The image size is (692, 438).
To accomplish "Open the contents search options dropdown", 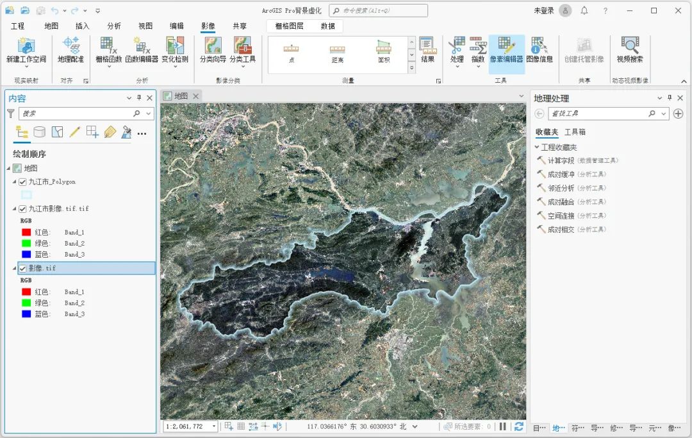I will 149,114.
